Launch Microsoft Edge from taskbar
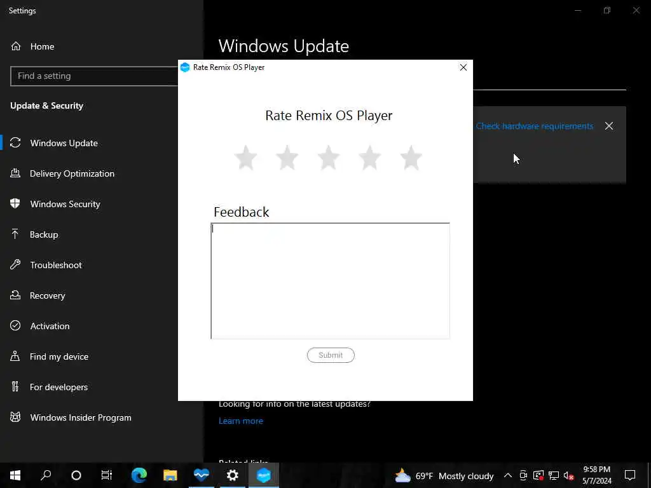Viewport: 651px width, 488px height. (139, 475)
